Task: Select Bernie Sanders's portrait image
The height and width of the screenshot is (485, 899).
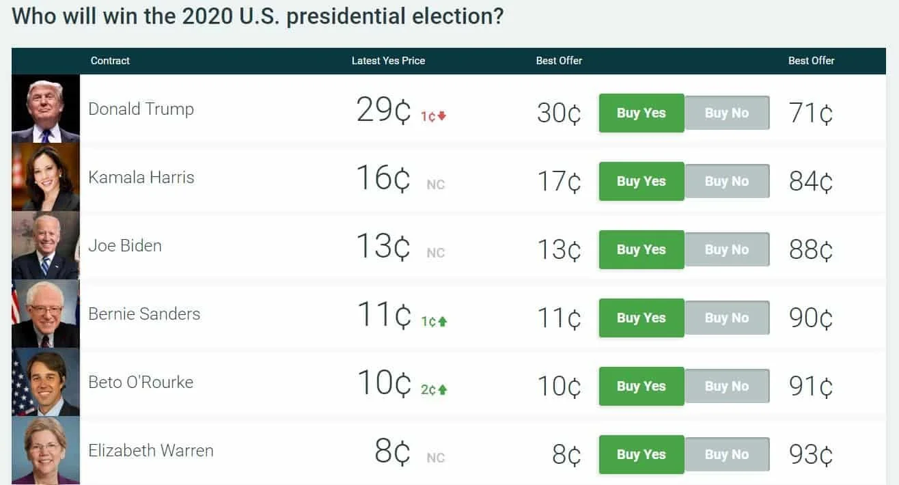Action: click(46, 314)
